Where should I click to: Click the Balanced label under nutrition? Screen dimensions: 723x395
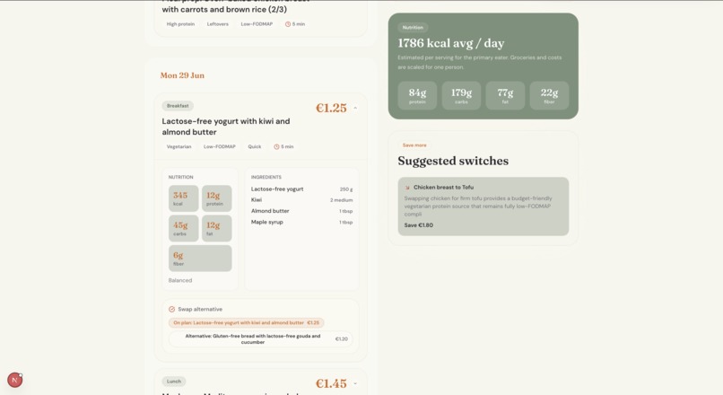[180, 281]
